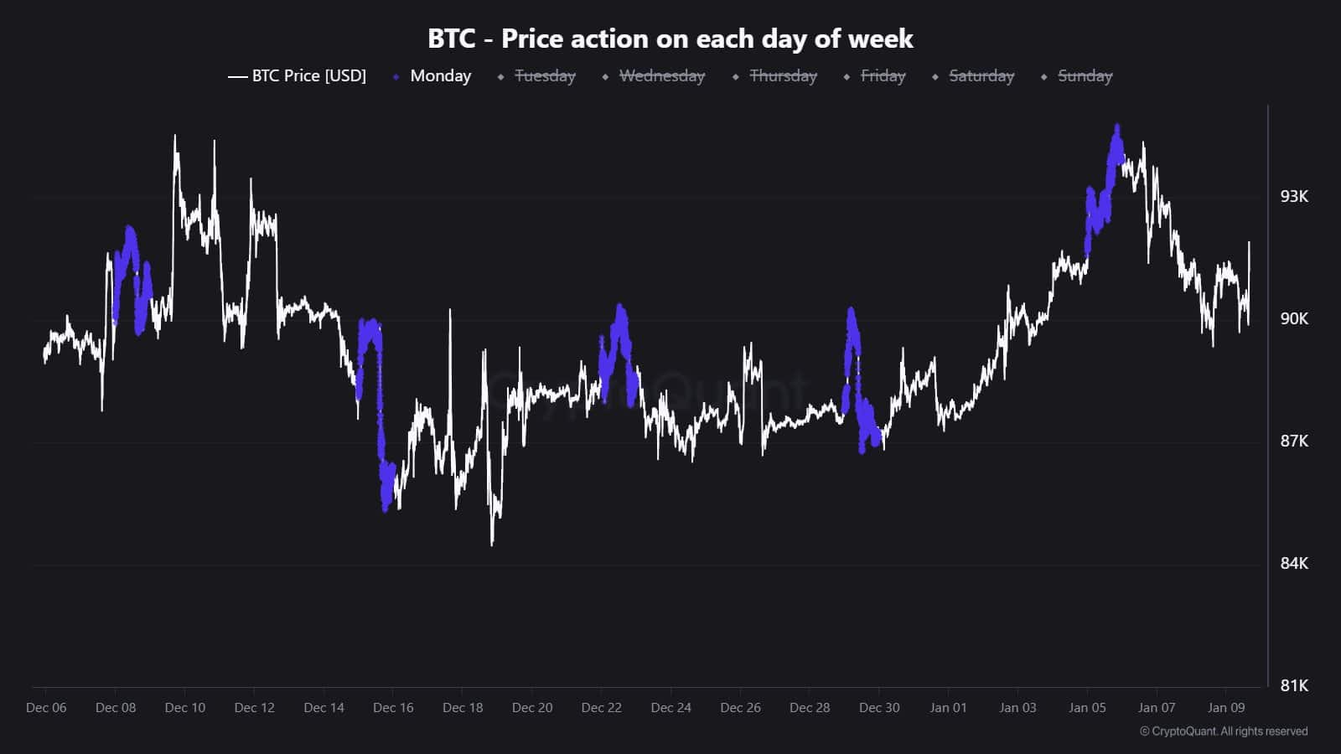Click the 81K price axis label
Screen dimensions: 1341x754
[x=1293, y=686]
